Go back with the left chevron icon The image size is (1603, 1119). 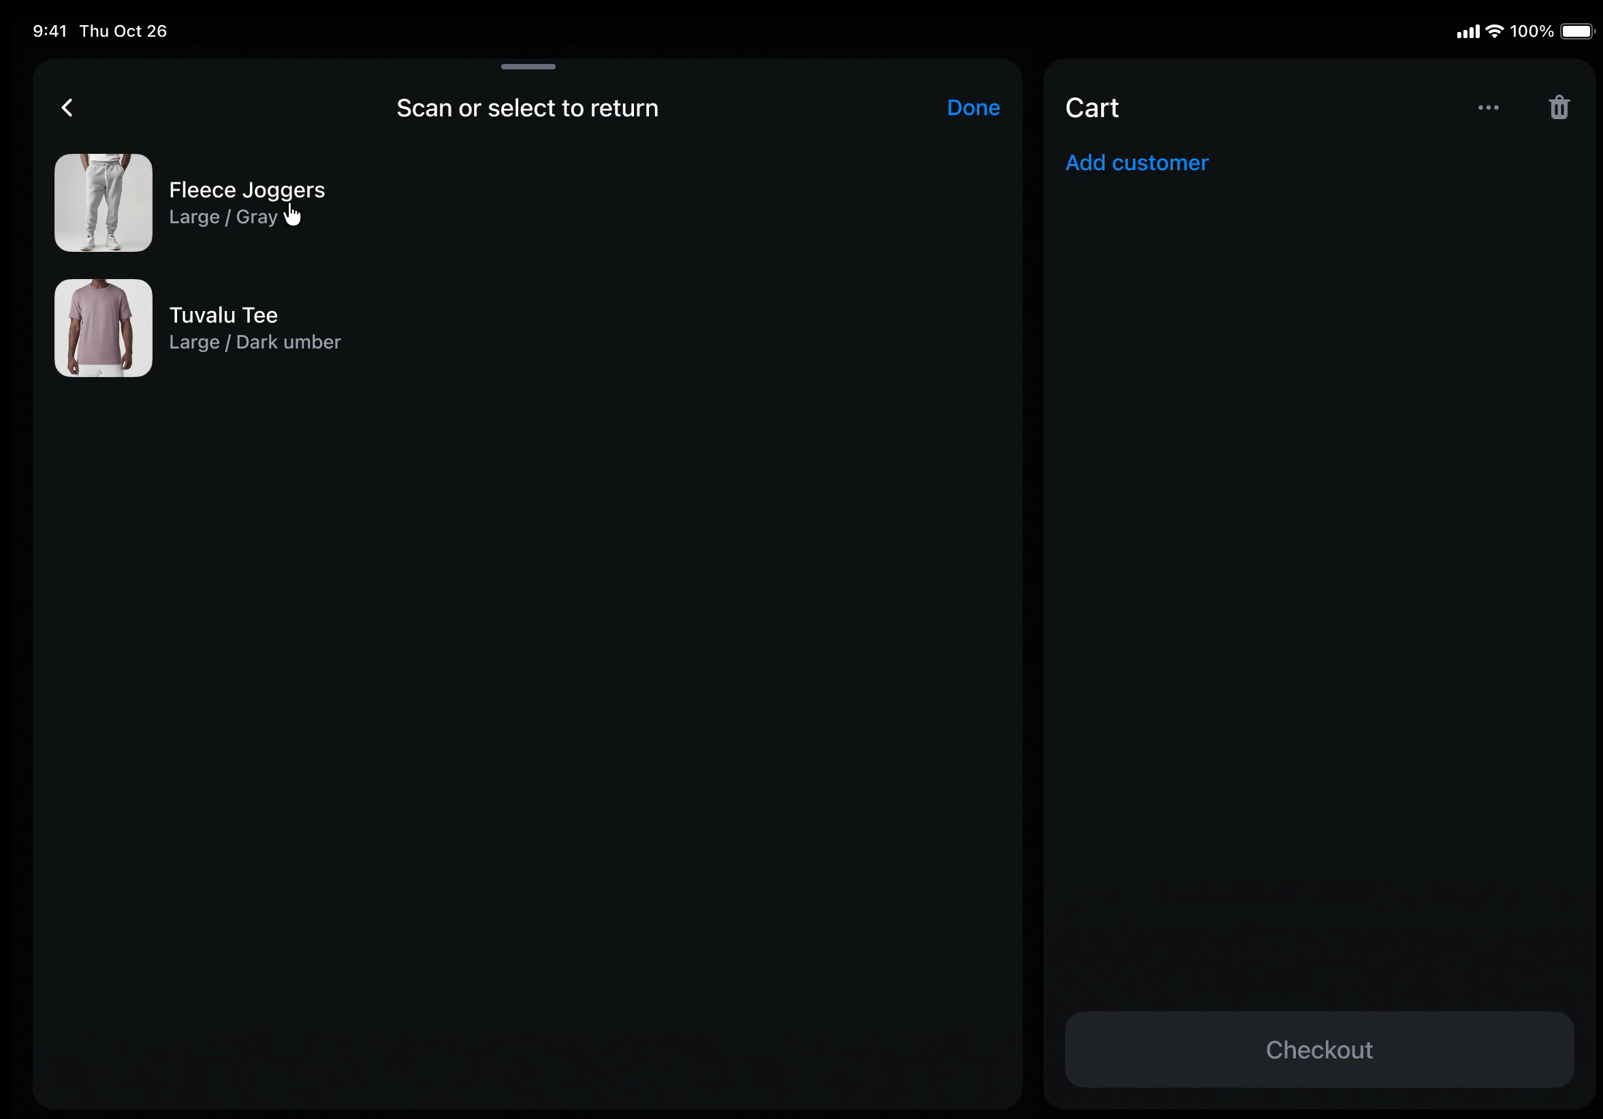[x=67, y=108]
